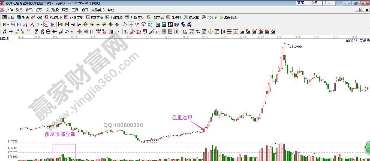
Task: Open the 江恩轮 (Gann wheel) tool
Action: point(174,17)
